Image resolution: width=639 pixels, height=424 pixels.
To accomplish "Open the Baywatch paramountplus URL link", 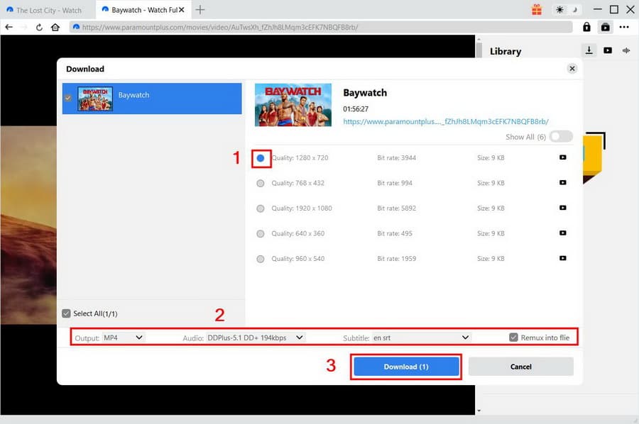I will 445,121.
